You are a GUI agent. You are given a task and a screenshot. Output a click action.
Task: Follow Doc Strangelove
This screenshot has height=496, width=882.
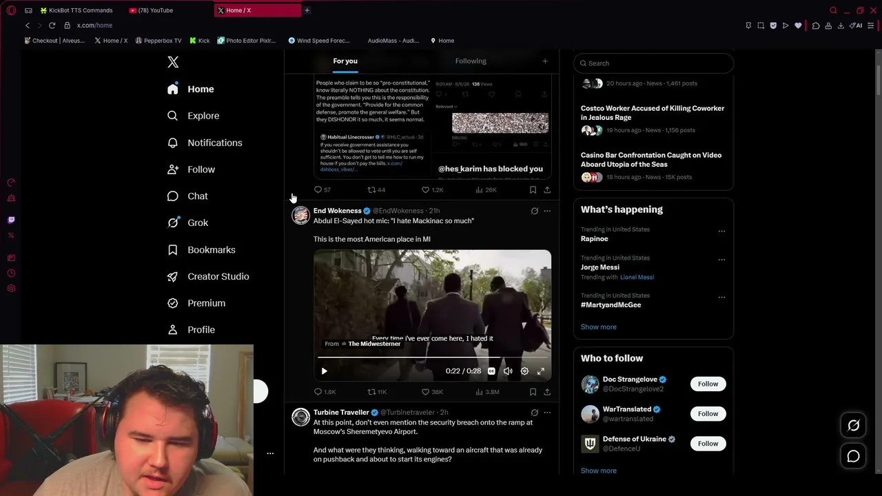708,384
